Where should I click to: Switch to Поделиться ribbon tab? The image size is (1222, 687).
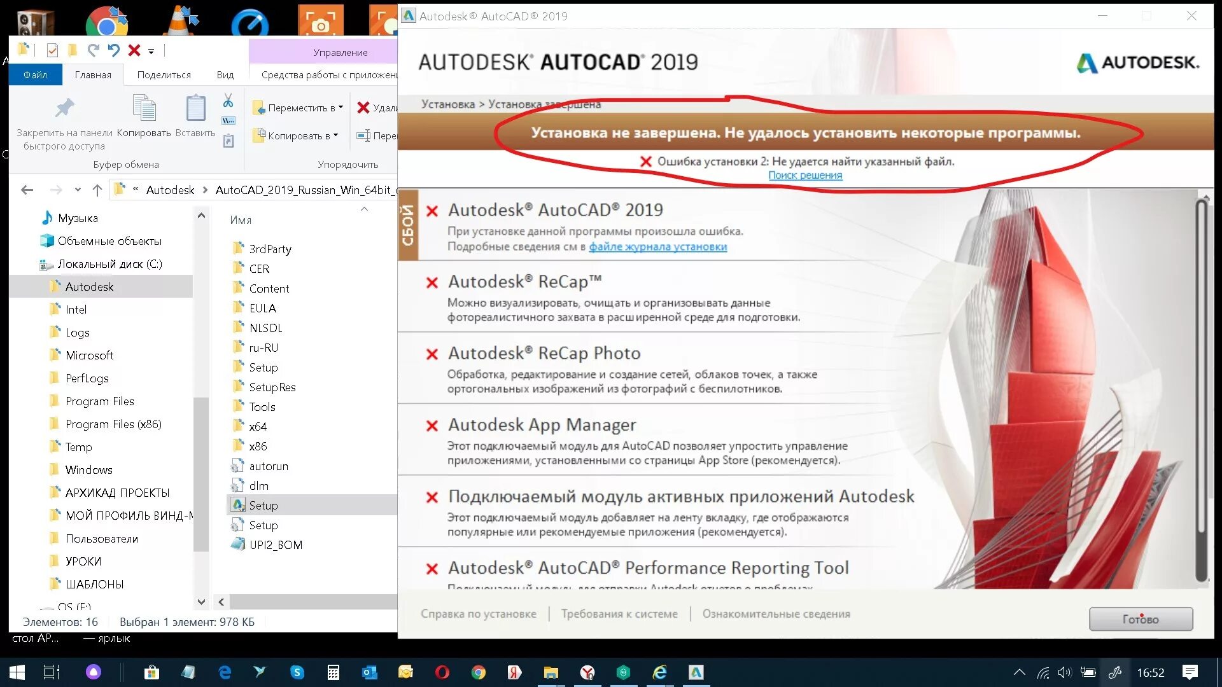164,74
